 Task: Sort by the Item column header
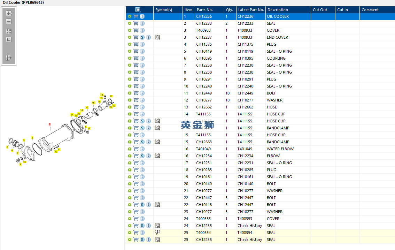pyautogui.click(x=188, y=10)
